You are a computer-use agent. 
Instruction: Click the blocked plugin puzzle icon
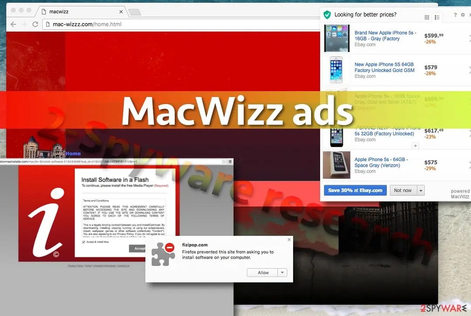163,254
